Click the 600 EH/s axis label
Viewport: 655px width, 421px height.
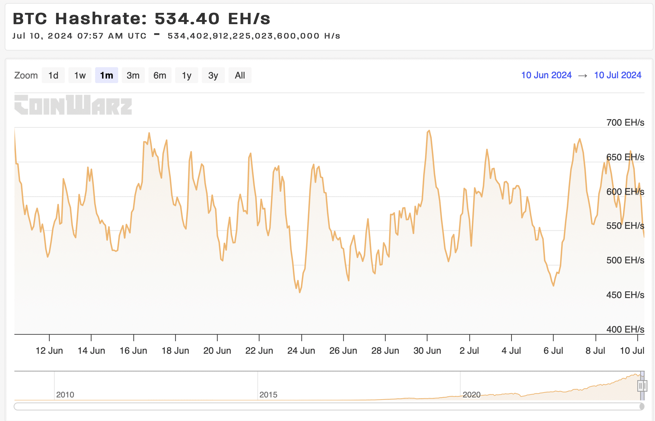click(x=625, y=192)
